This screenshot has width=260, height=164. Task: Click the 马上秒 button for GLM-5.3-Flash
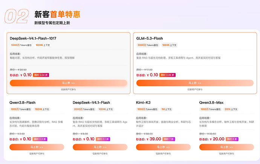pyautogui.click(x=195, y=83)
